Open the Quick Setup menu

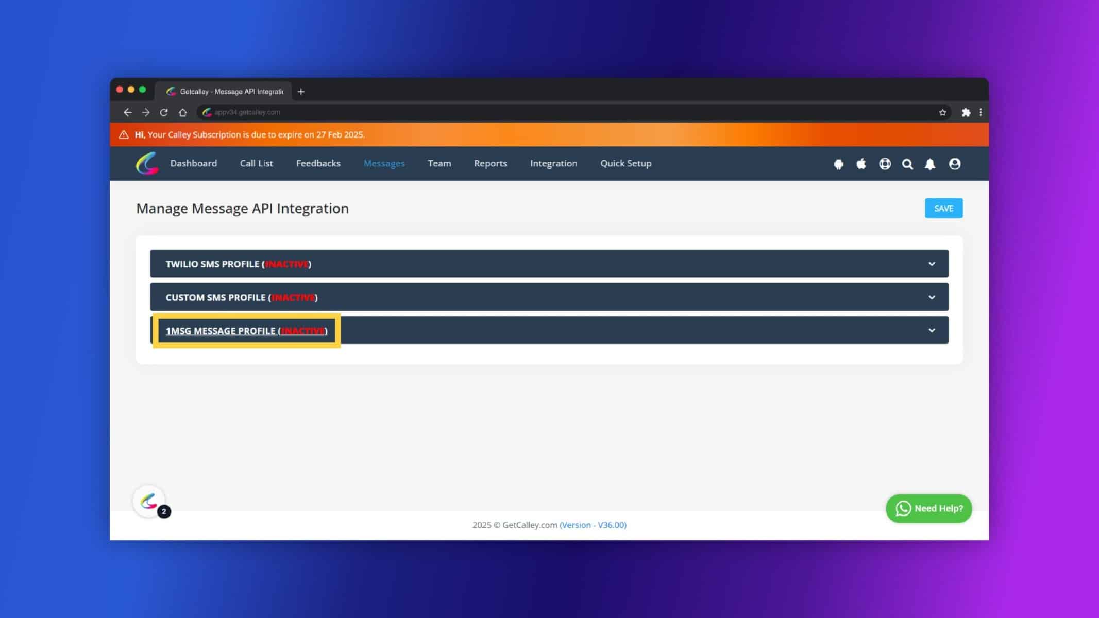tap(626, 163)
